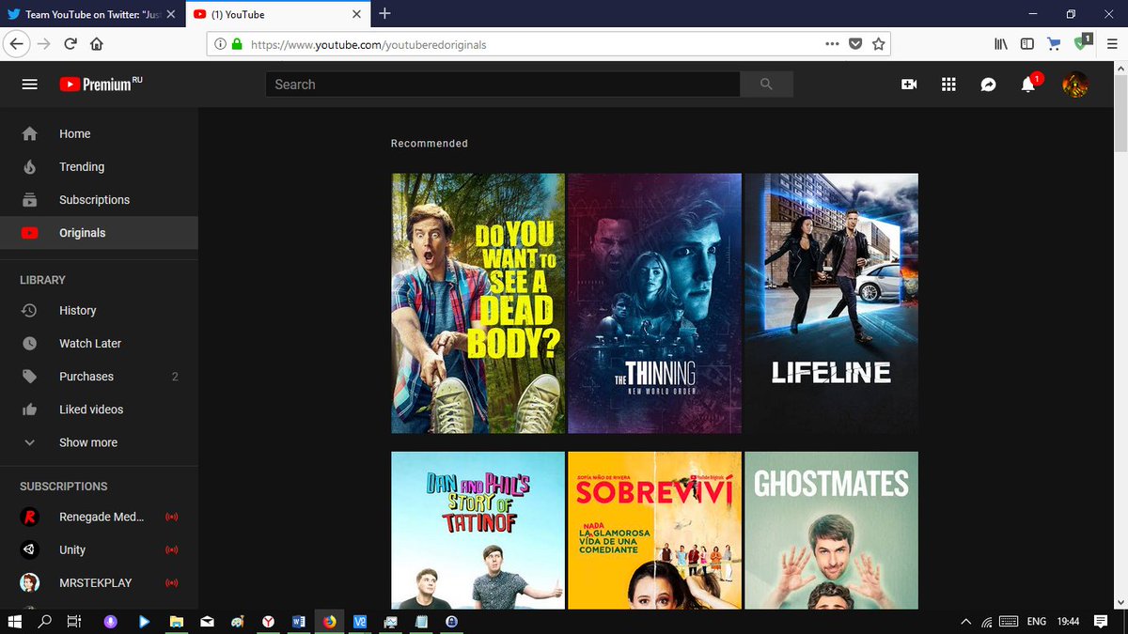The height and width of the screenshot is (634, 1128).
Task: Open Task View on taskbar
Action: (x=74, y=621)
